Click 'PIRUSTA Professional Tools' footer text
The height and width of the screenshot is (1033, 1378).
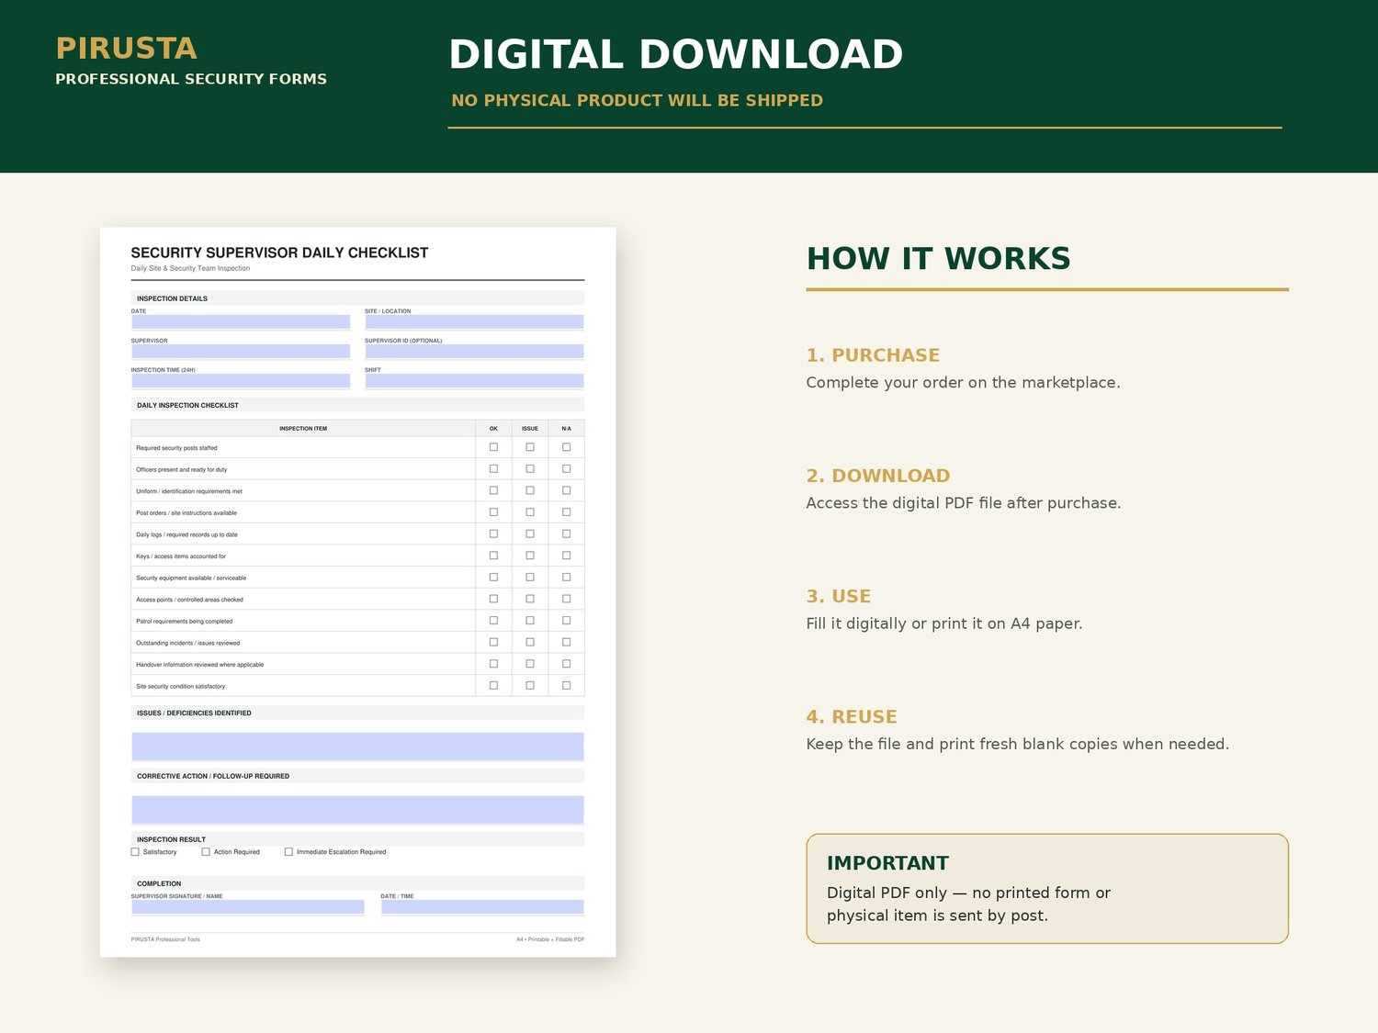click(x=165, y=939)
